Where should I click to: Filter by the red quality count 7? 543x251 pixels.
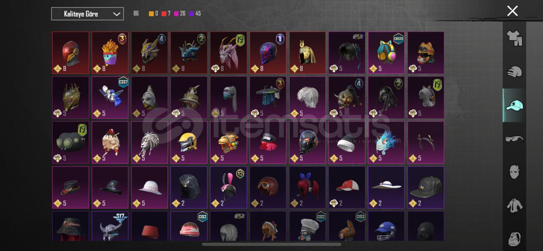tap(166, 14)
